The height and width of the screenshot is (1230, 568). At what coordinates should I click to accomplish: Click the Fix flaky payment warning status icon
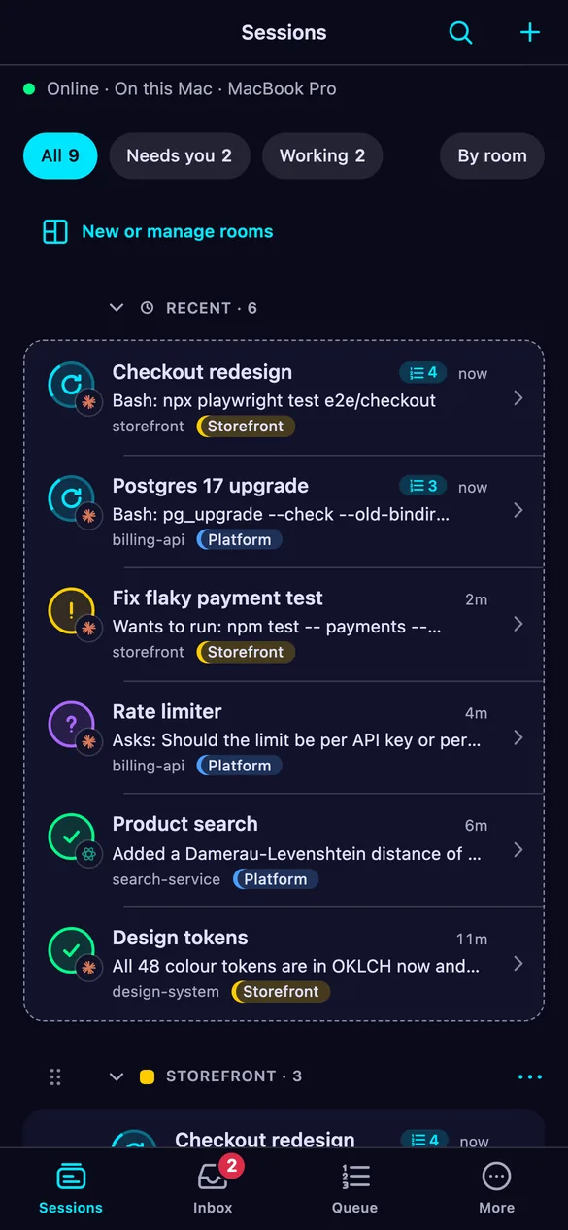71,611
